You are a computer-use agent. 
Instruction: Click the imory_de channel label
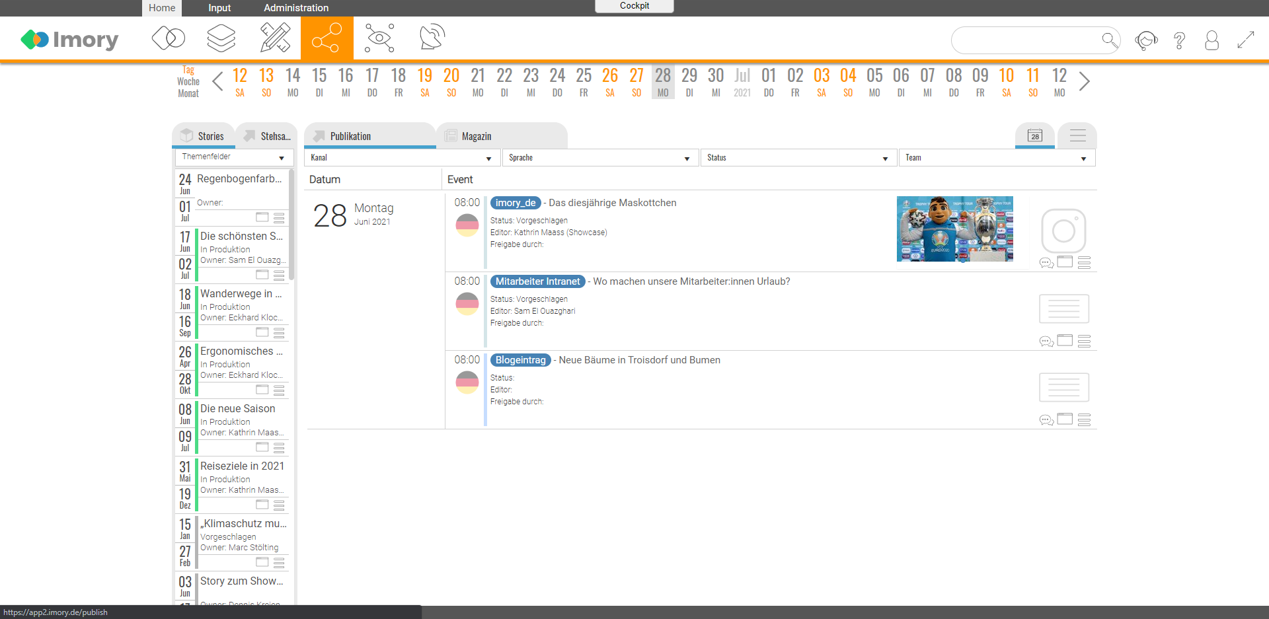click(516, 203)
